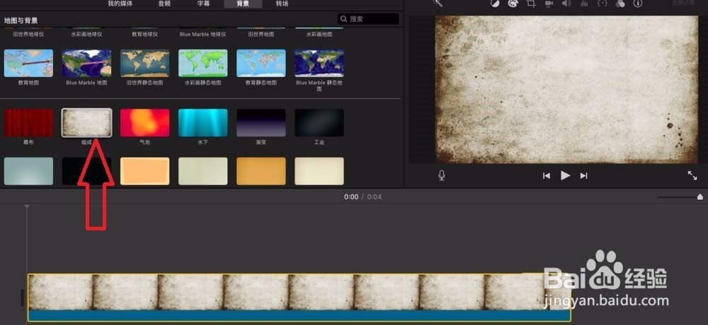Select the Blue Marble 静态地图 thumbnail
Image resolution: width=708 pixels, height=325 pixels.
(x=319, y=63)
